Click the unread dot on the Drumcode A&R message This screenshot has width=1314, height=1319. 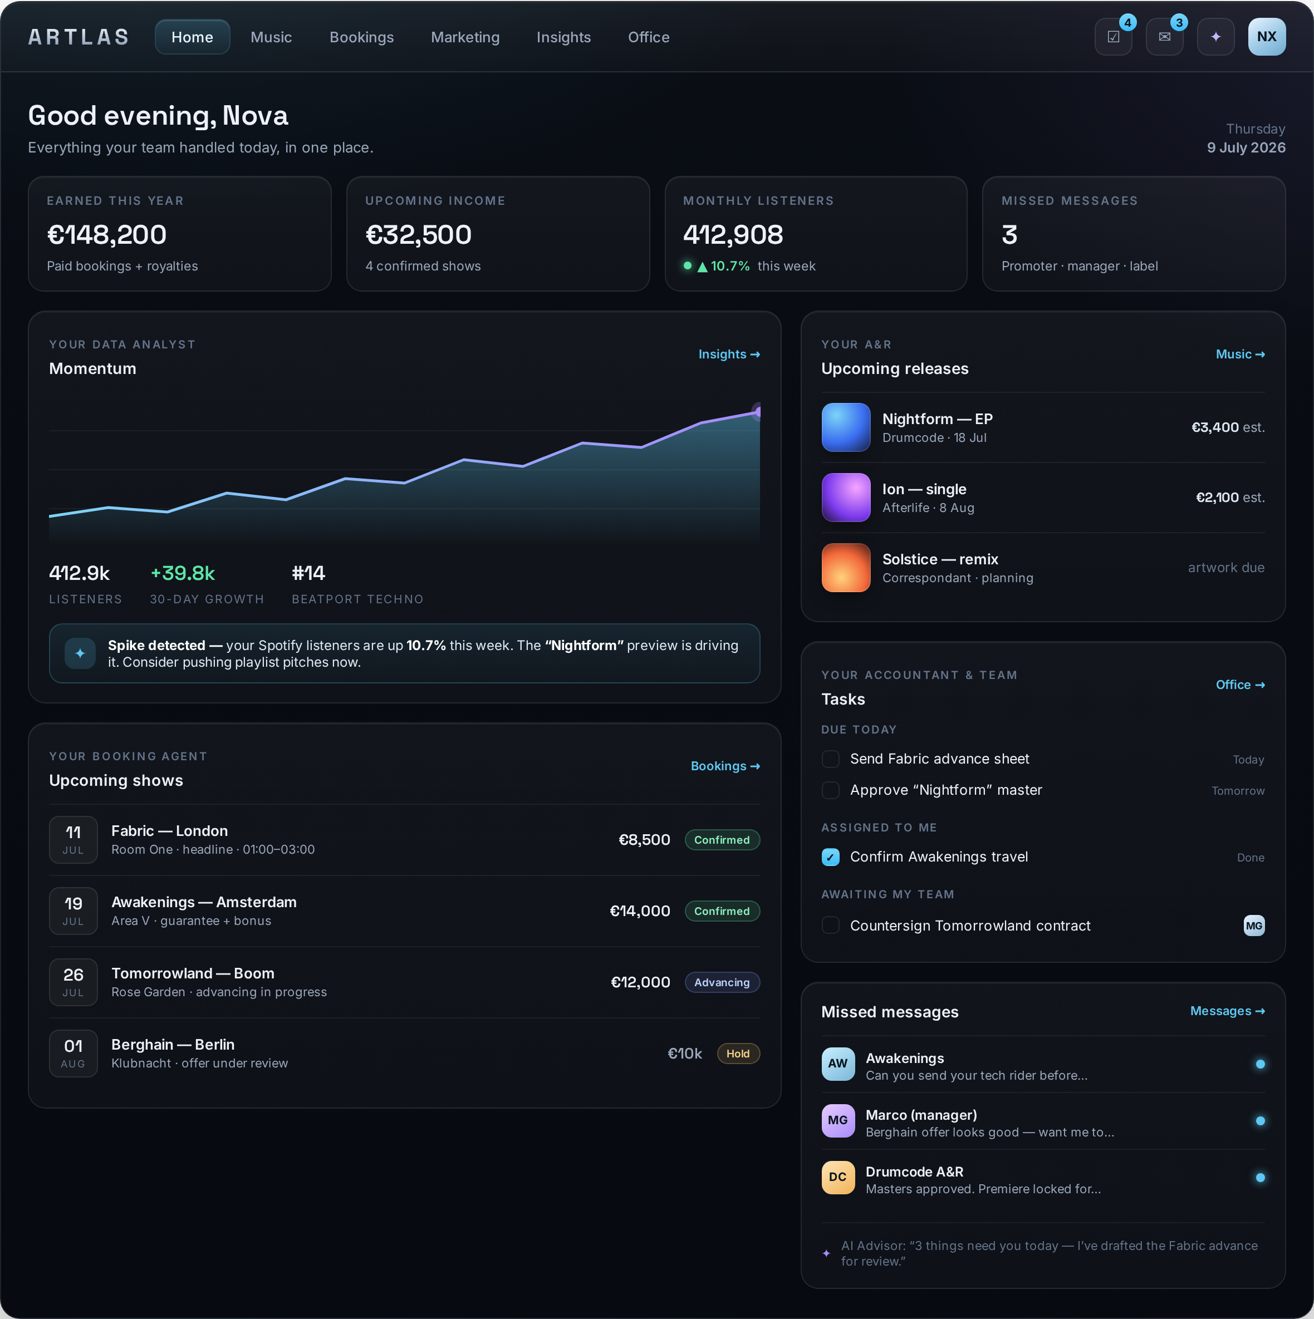pyautogui.click(x=1260, y=1178)
